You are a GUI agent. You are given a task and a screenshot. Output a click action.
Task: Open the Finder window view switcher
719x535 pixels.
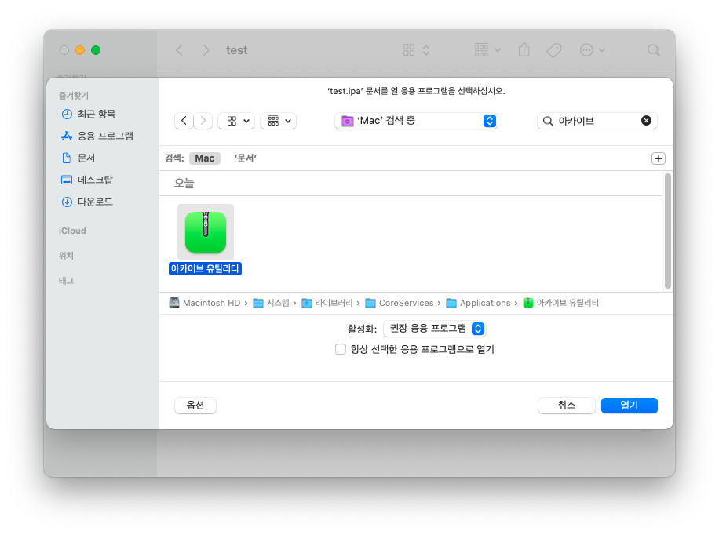[416, 50]
